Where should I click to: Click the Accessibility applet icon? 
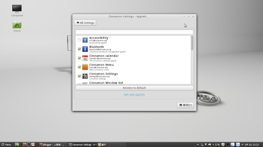(x=85, y=40)
